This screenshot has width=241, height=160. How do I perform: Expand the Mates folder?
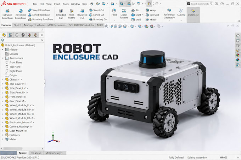pyautogui.click(x=2, y=139)
